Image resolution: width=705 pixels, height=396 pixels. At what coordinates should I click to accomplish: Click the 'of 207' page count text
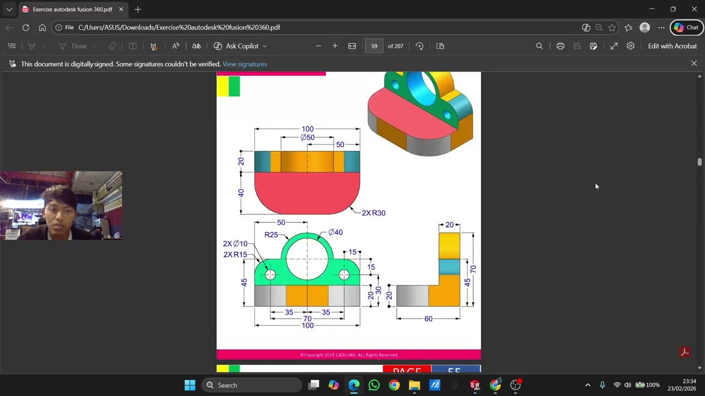pos(395,46)
